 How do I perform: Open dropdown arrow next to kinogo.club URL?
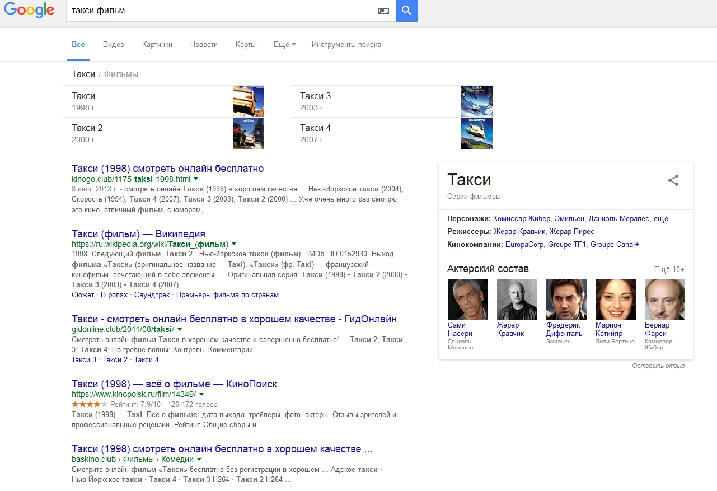coord(196,179)
